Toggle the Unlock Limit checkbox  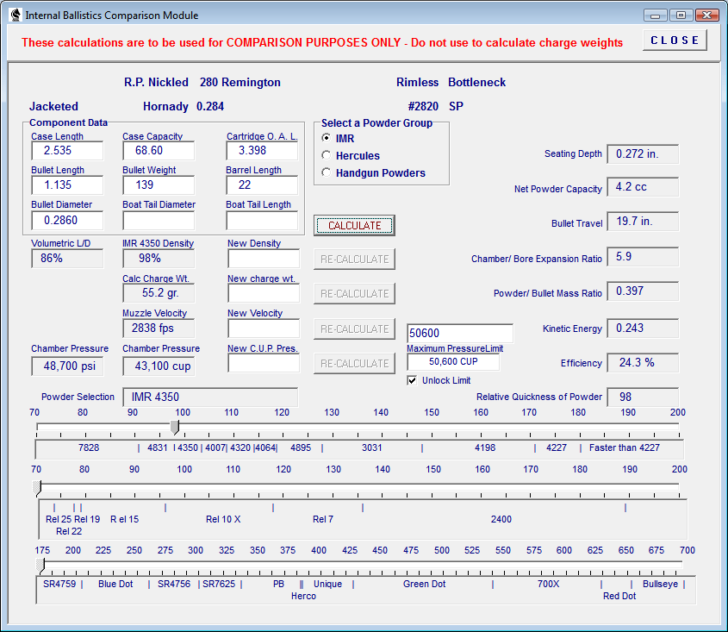click(x=412, y=380)
